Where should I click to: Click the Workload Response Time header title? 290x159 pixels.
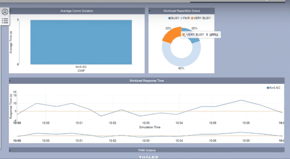tap(147, 80)
